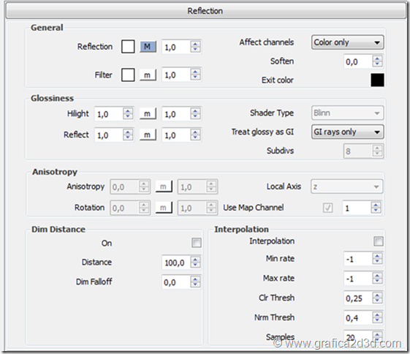410x354 pixels.
Task: Click the Reflect glossiness 'm' map button
Action: 148,135
